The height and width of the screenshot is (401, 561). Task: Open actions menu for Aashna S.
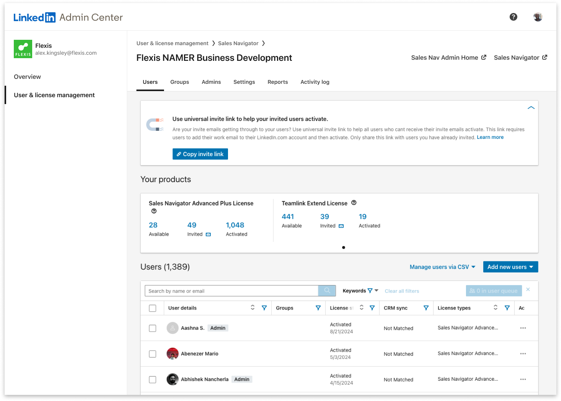coord(523,328)
